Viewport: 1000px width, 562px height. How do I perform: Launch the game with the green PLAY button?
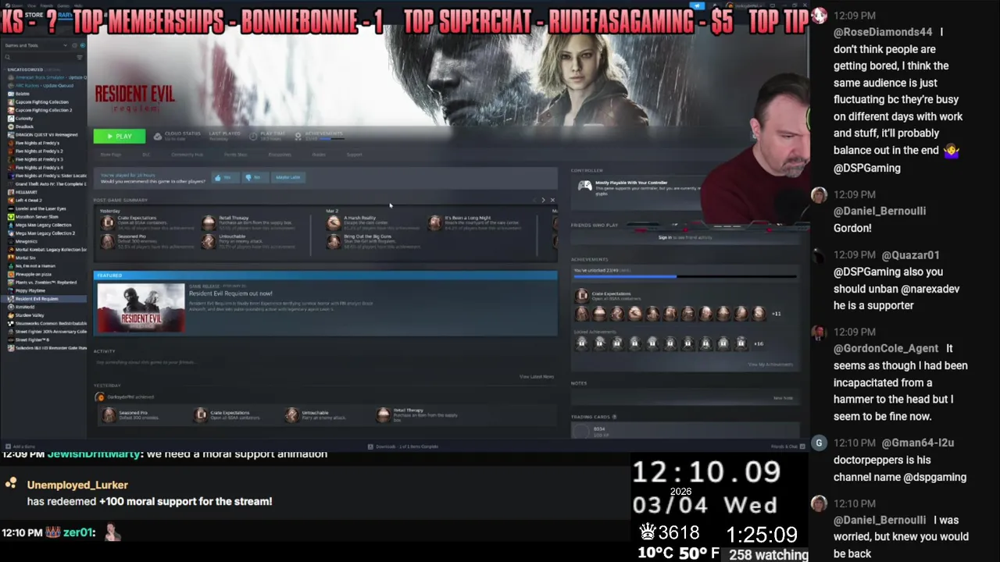[119, 137]
